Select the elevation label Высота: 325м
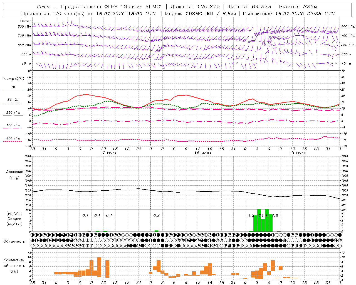 (x=298, y=7)
